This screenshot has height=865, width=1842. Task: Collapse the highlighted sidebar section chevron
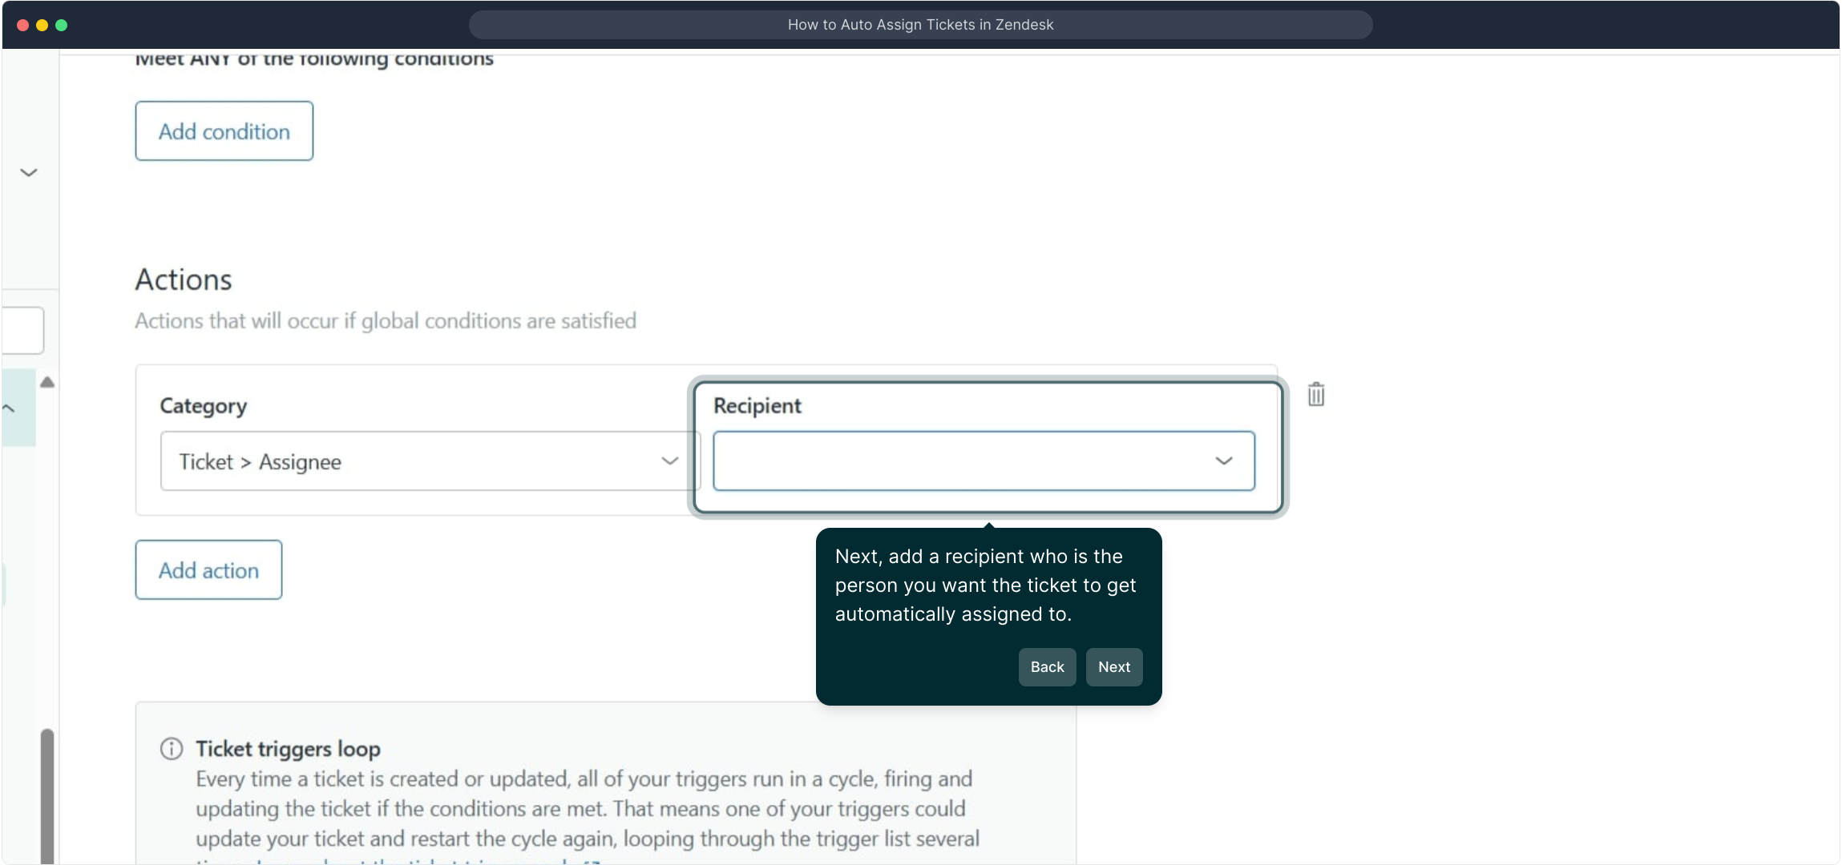coord(9,408)
